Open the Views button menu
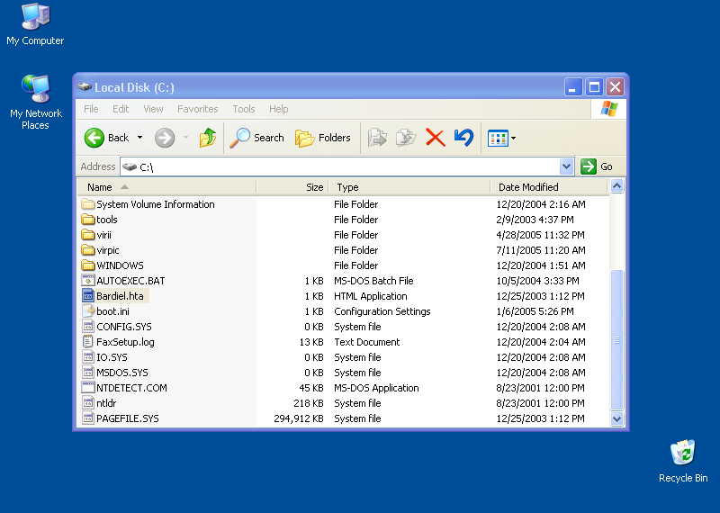The height and width of the screenshot is (513, 720). click(501, 138)
